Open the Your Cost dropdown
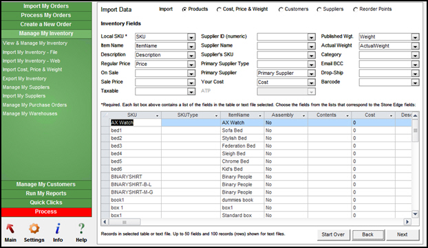The width and height of the screenshot is (428, 248). 311,82
